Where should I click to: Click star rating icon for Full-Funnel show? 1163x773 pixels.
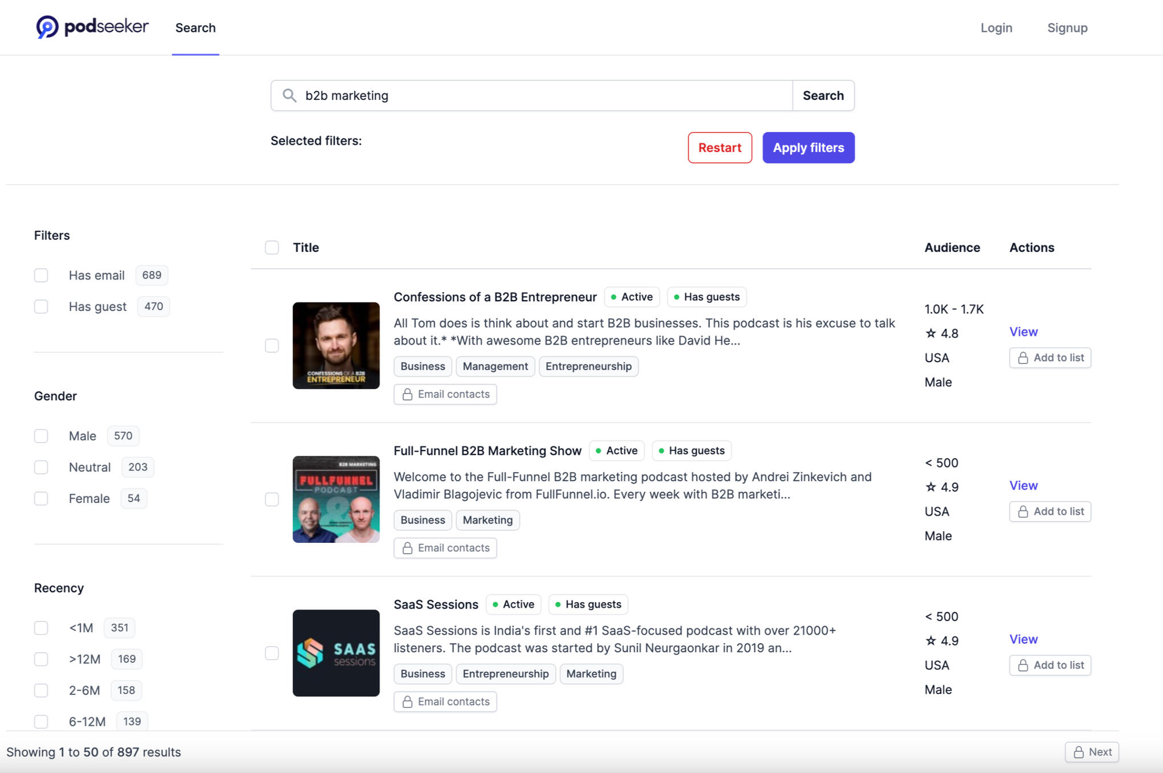point(931,487)
